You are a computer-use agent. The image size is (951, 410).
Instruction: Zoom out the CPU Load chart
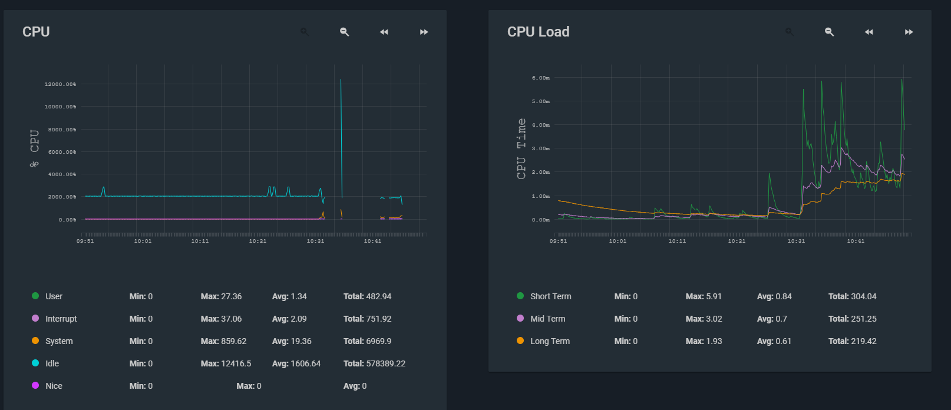pyautogui.click(x=830, y=32)
